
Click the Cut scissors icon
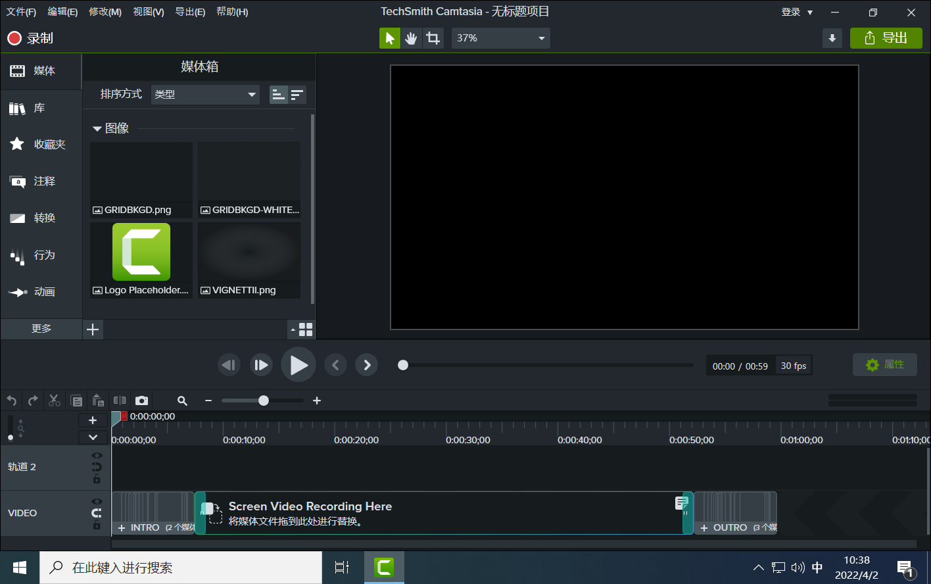(55, 401)
